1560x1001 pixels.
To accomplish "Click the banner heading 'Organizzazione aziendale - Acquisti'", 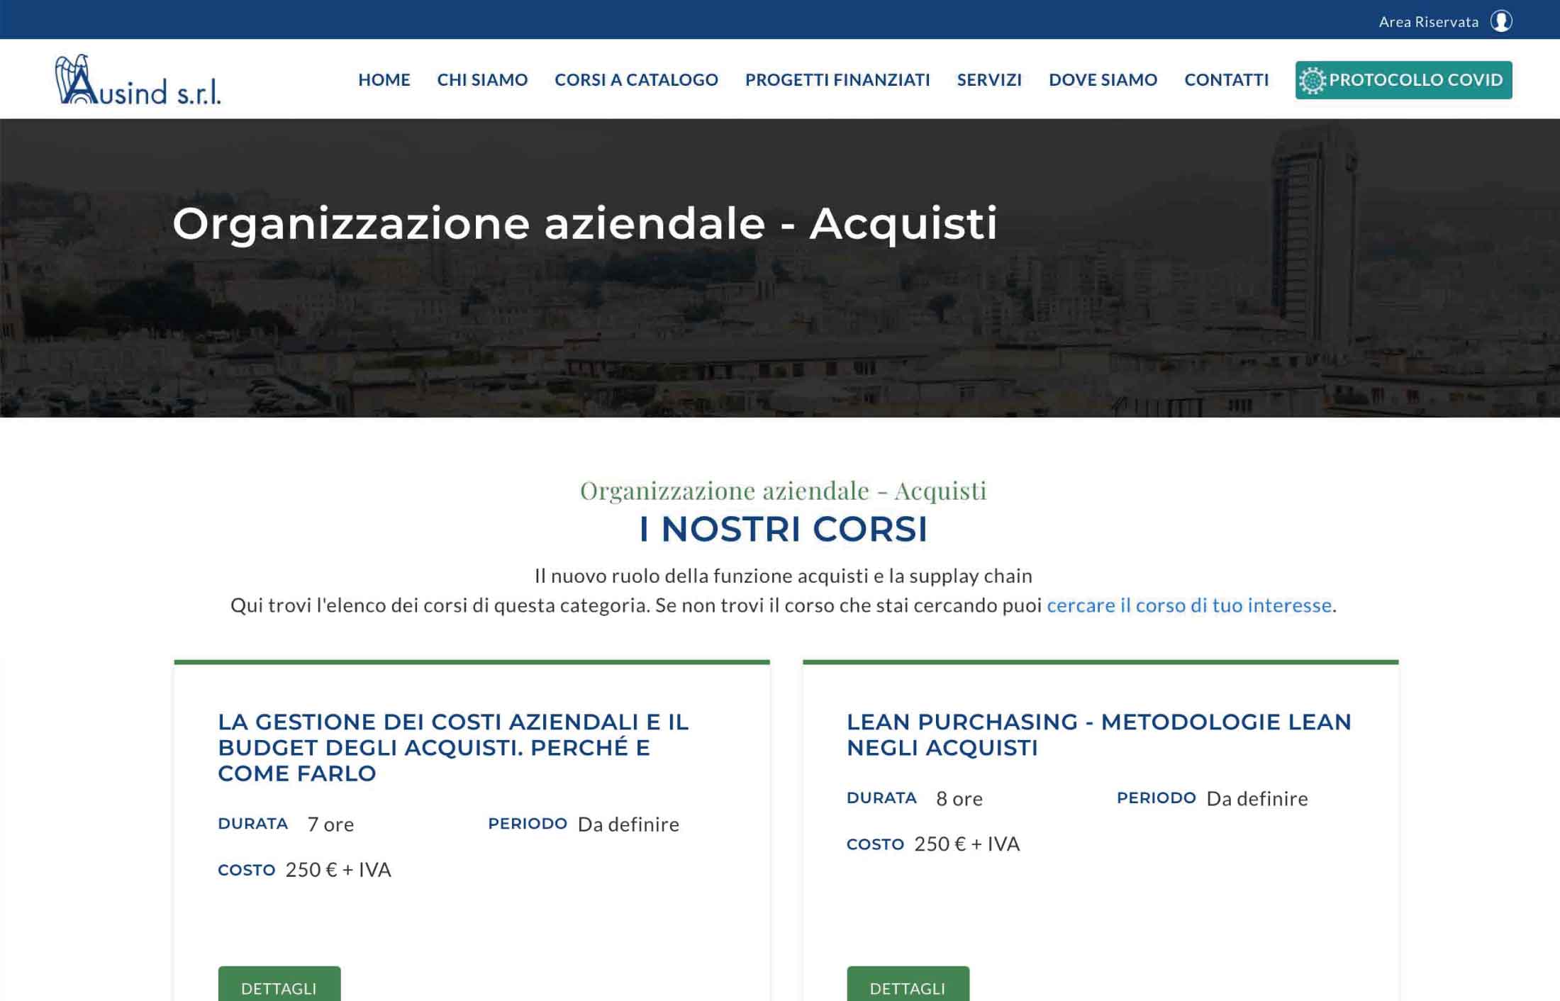I will [585, 224].
